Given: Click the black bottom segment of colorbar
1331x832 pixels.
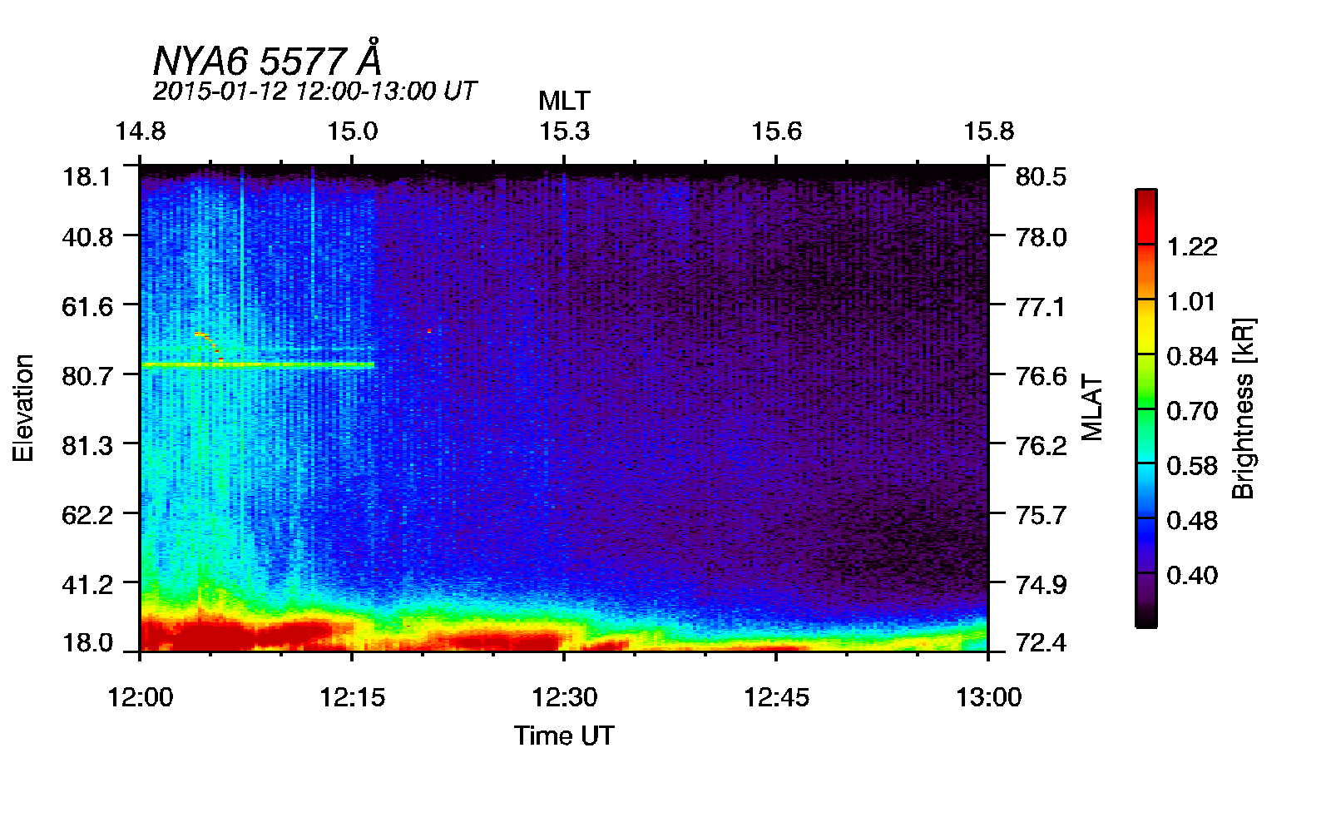Looking at the screenshot, I should pos(1145,614).
